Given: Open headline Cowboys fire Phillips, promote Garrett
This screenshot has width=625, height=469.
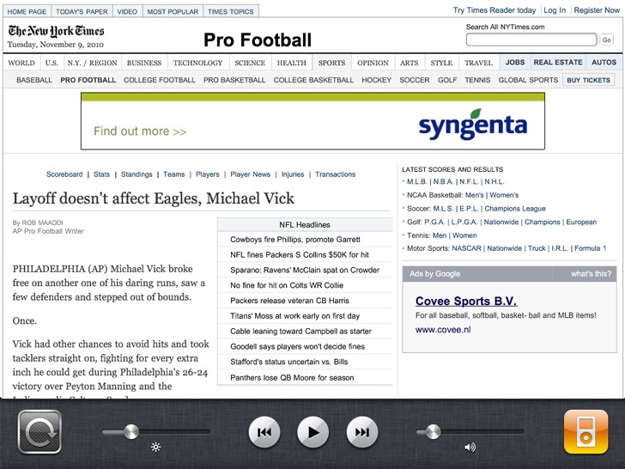Looking at the screenshot, I should click(295, 240).
